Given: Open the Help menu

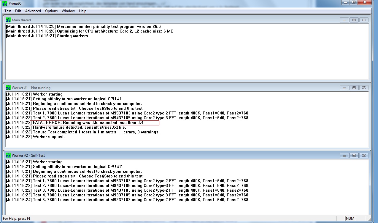Looking at the screenshot, I should coord(82,11).
